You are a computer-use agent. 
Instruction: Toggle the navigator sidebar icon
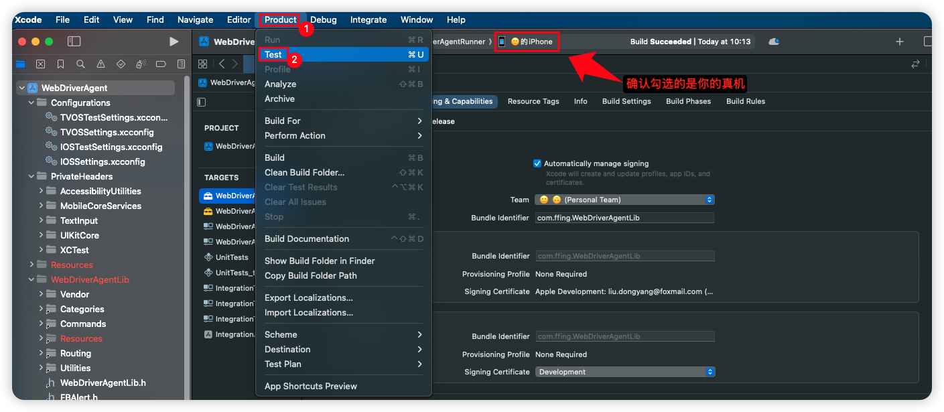pos(74,42)
